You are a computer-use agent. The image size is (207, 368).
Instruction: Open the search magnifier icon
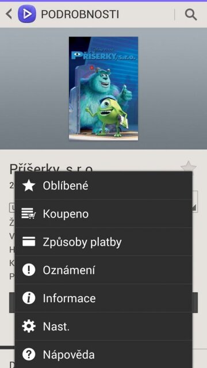click(190, 14)
